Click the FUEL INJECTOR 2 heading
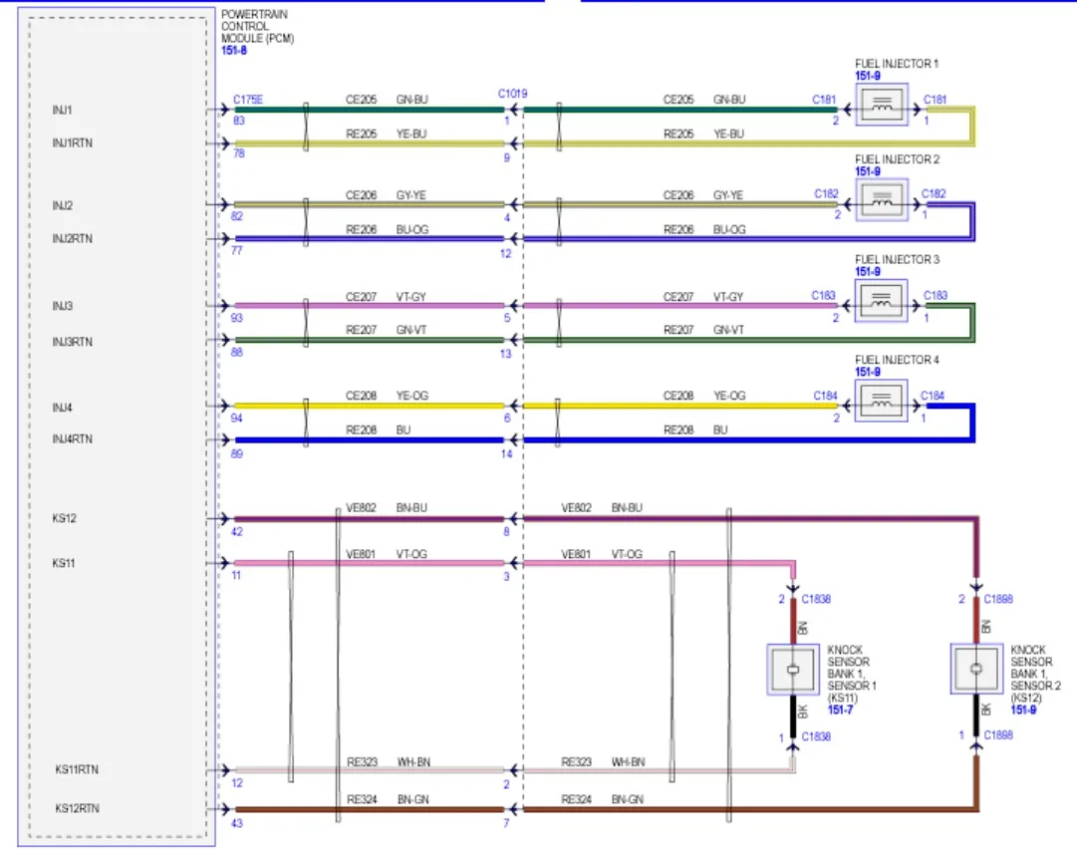The width and height of the screenshot is (1077, 849). coord(897,159)
